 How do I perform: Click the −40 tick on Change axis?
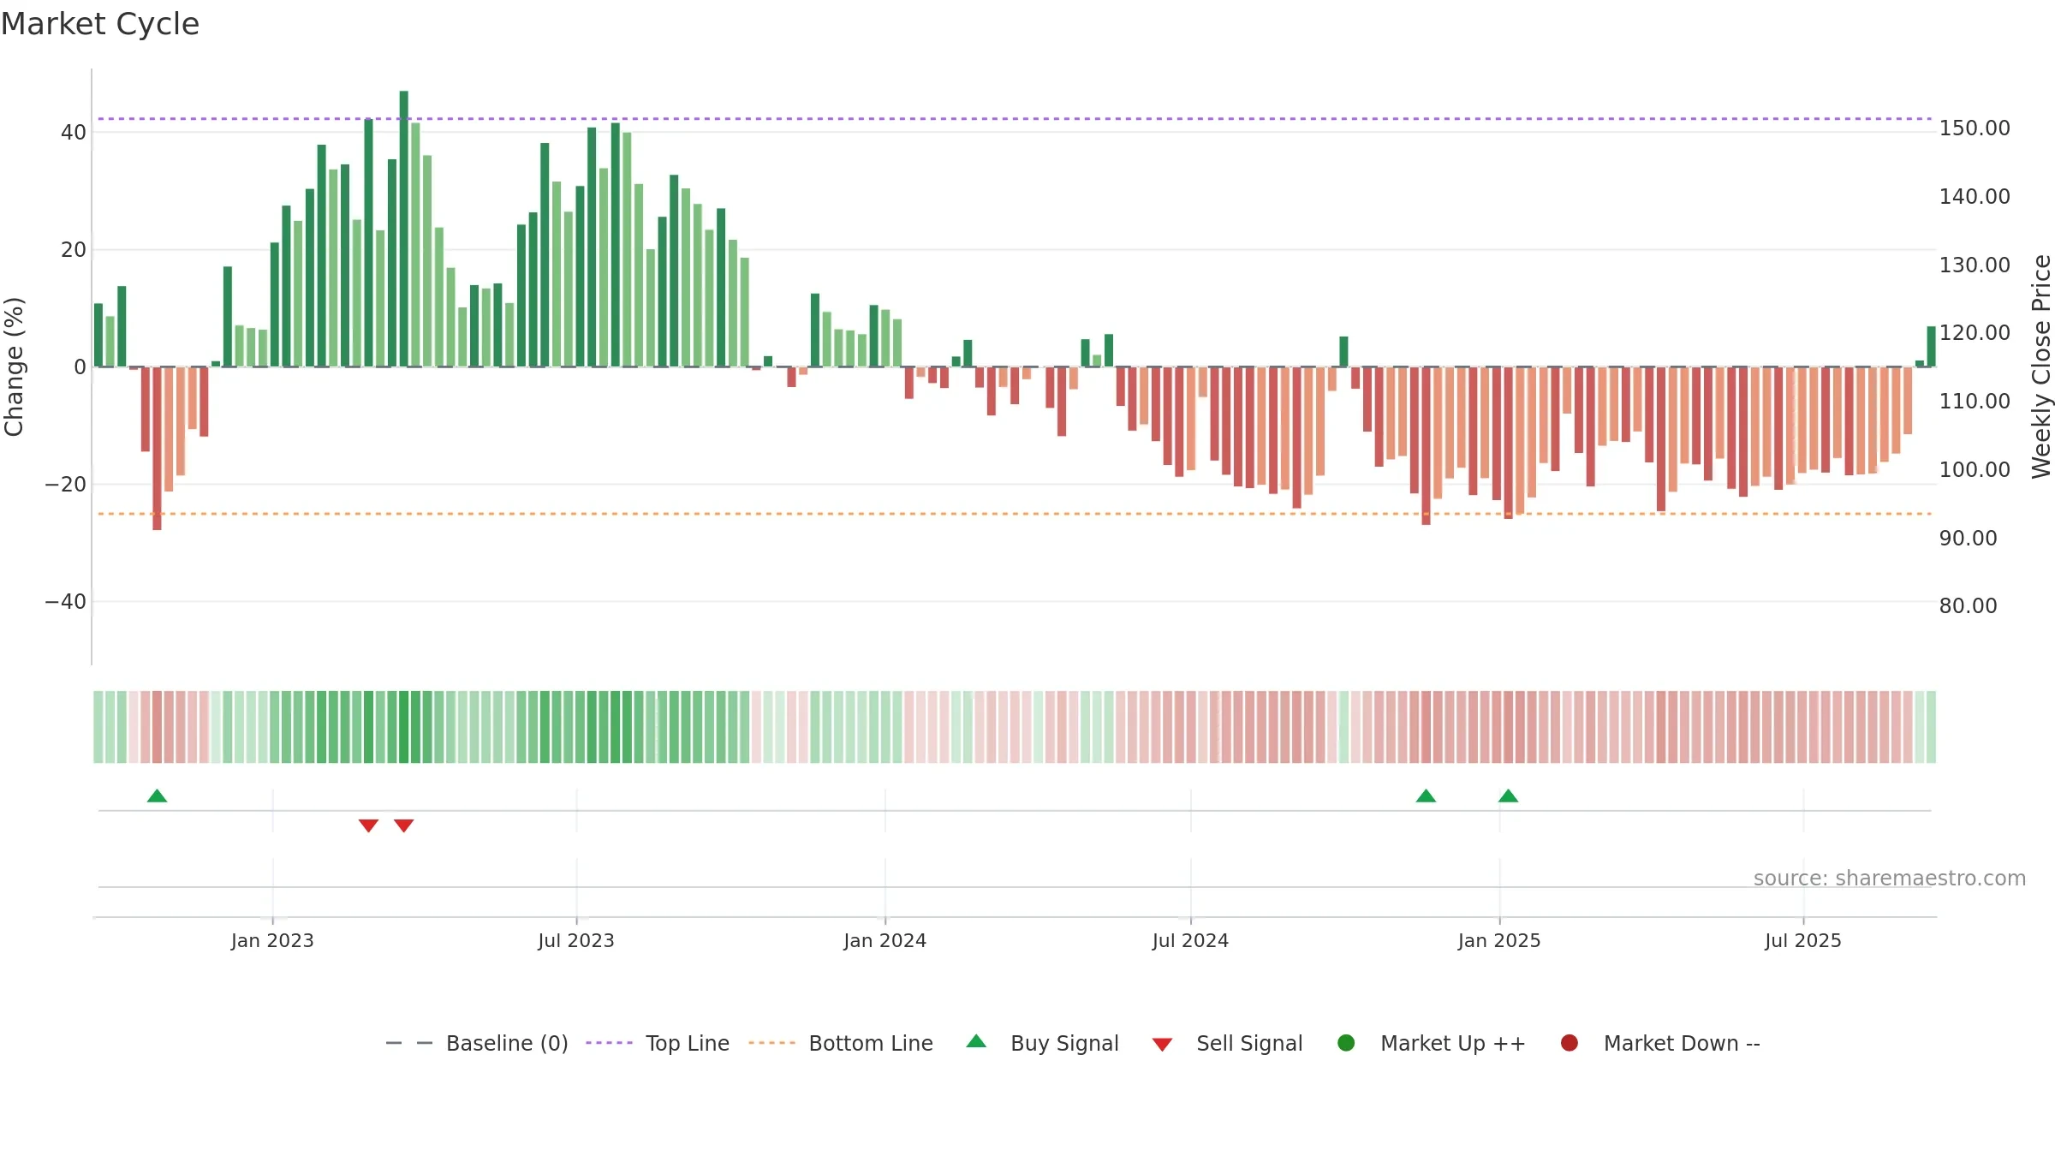click(66, 602)
